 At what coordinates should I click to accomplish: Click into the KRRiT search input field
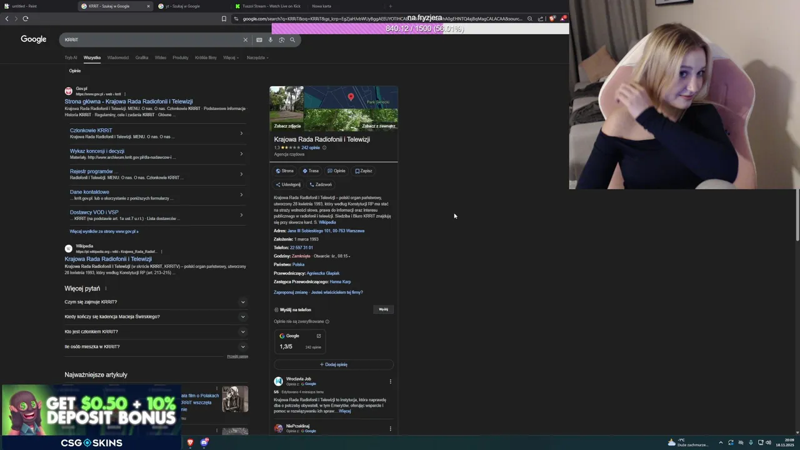(x=150, y=39)
